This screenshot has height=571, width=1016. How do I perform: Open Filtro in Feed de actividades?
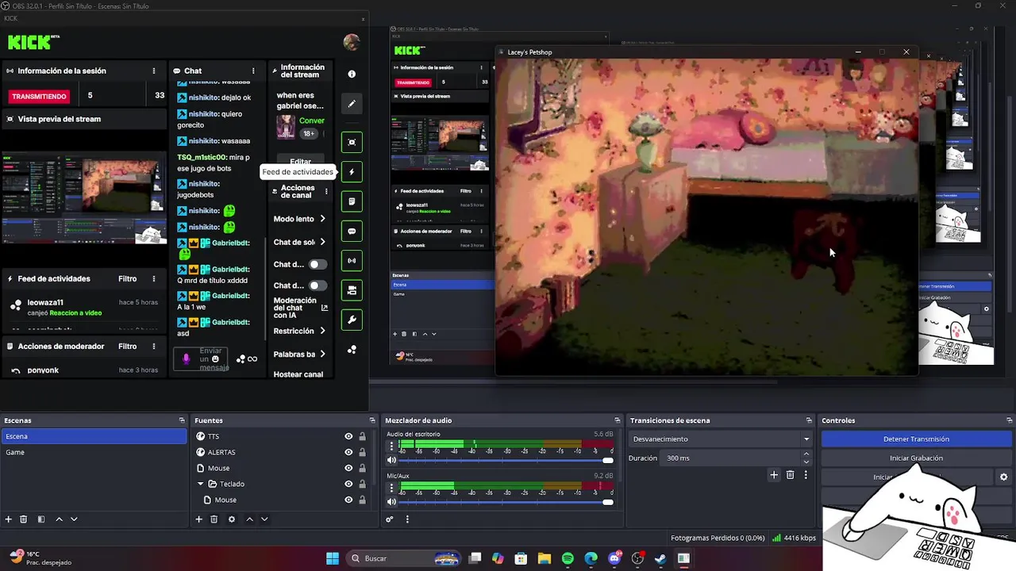[x=128, y=278]
